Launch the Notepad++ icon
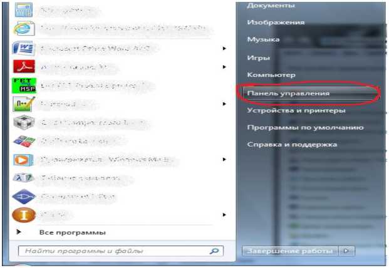Image resolution: width=389 pixels, height=268 pixels. tap(24, 104)
